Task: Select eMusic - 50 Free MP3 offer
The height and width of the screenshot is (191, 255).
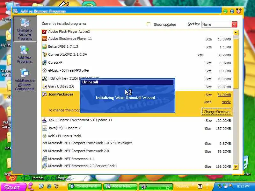Action: (137, 70)
